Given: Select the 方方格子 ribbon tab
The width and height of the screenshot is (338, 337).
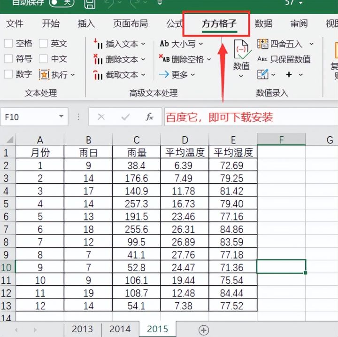Looking at the screenshot, I should click(x=219, y=24).
